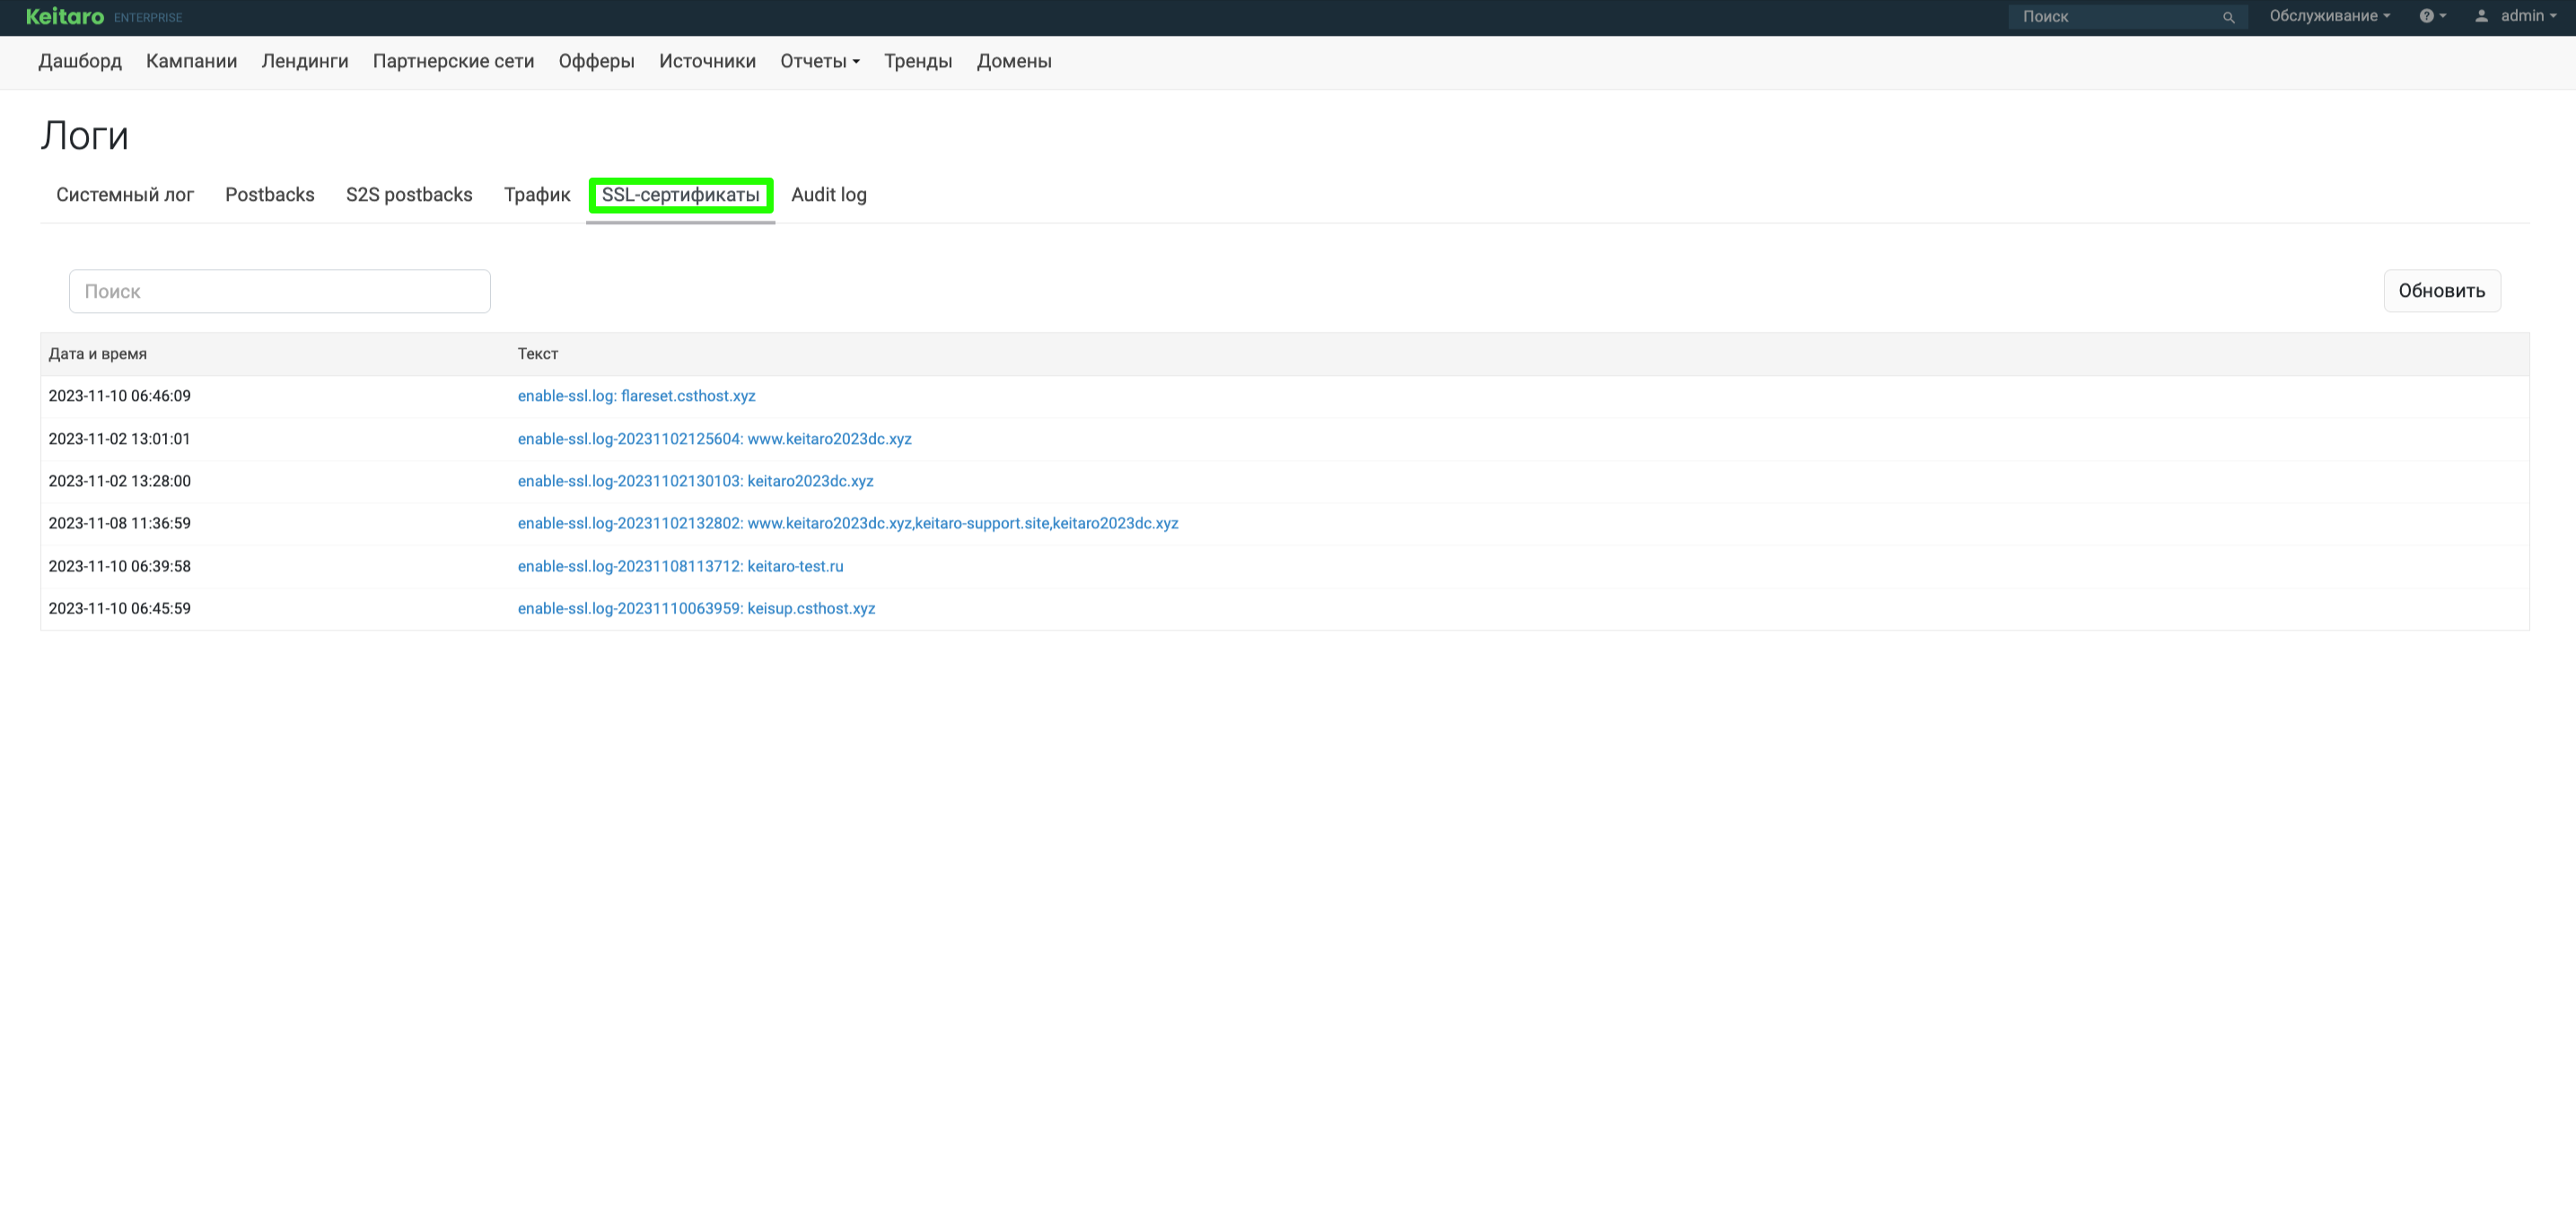
Task: Open the keitaro-test.ru log link
Action: coord(680,565)
